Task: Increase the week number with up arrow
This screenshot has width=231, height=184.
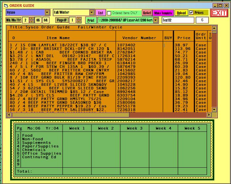Action: point(32,19)
